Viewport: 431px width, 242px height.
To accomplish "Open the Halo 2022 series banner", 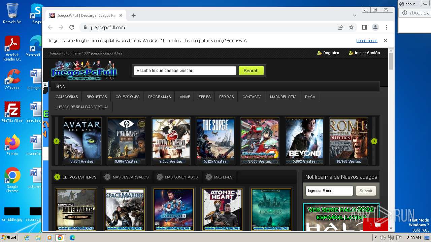I will click(341, 217).
